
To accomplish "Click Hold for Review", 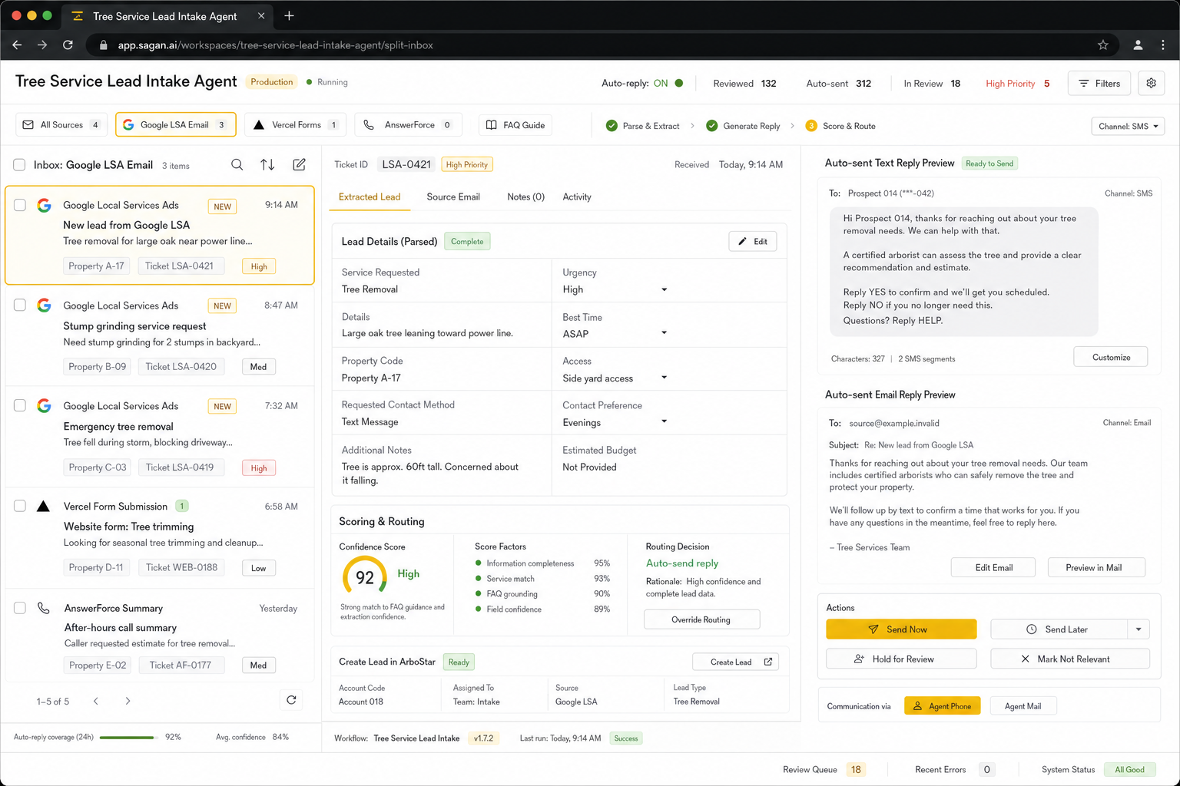I will point(901,659).
